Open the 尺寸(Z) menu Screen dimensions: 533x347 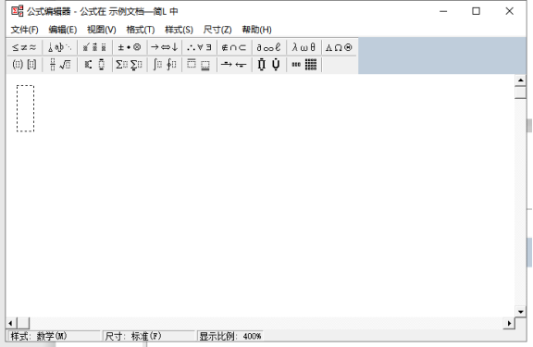point(217,30)
